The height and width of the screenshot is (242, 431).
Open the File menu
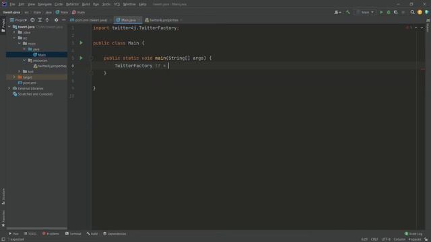[x=12, y=5]
